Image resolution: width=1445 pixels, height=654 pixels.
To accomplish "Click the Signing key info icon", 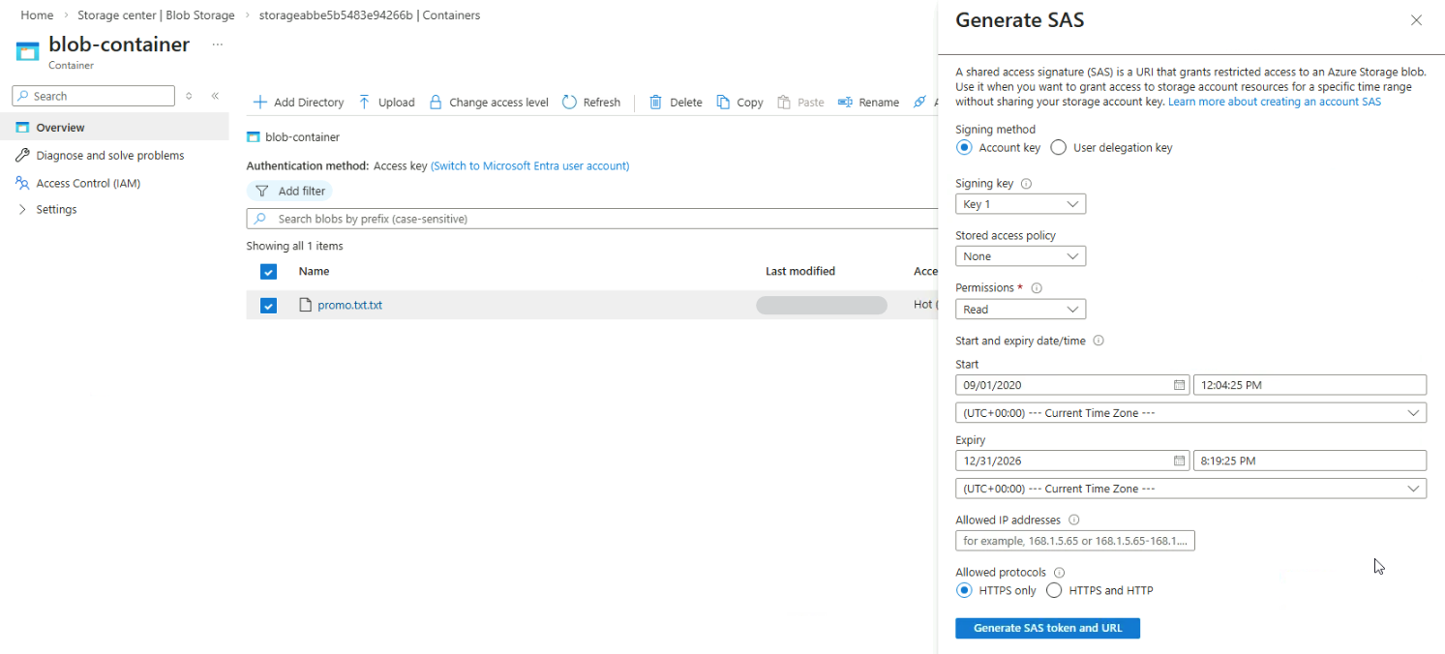I will 1027,184.
